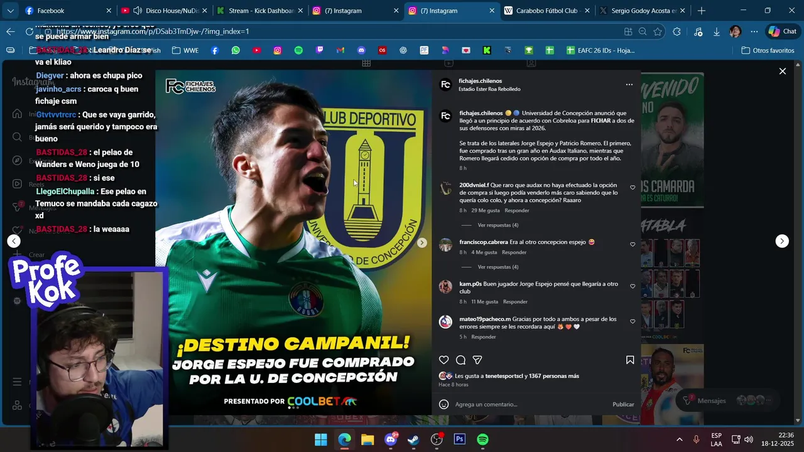Open the taskbar volume control
The width and height of the screenshot is (804, 452).
click(x=748, y=439)
